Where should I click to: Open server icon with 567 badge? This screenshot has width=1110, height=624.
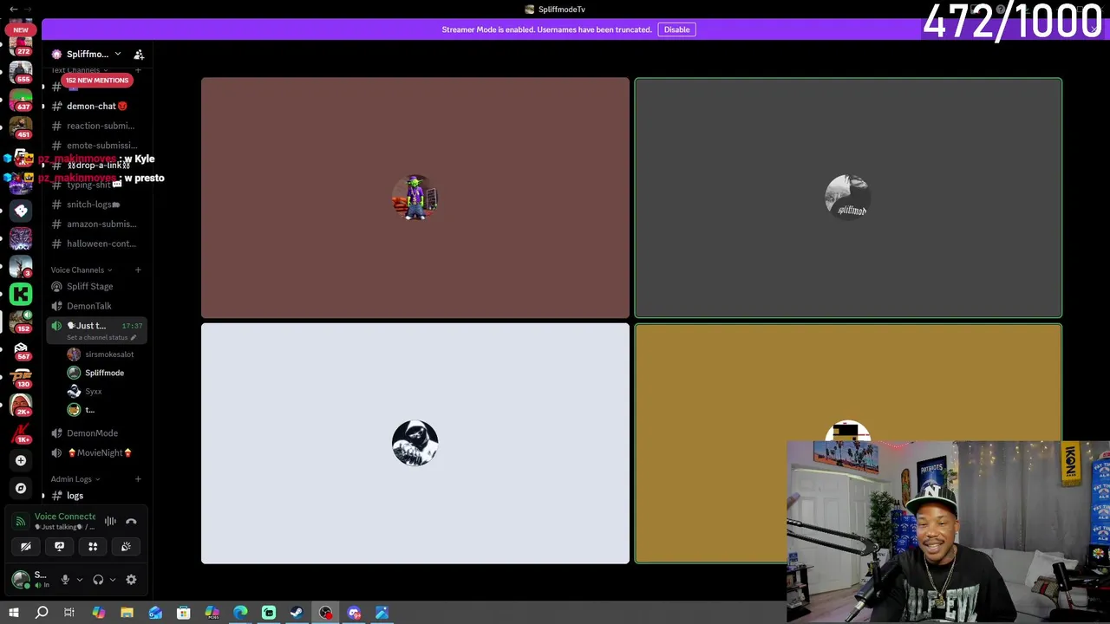point(21,349)
